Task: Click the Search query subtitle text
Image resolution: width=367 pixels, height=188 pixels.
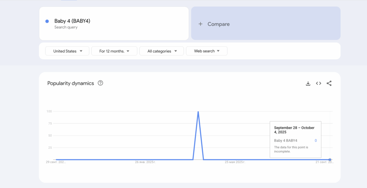Action: [x=66, y=27]
